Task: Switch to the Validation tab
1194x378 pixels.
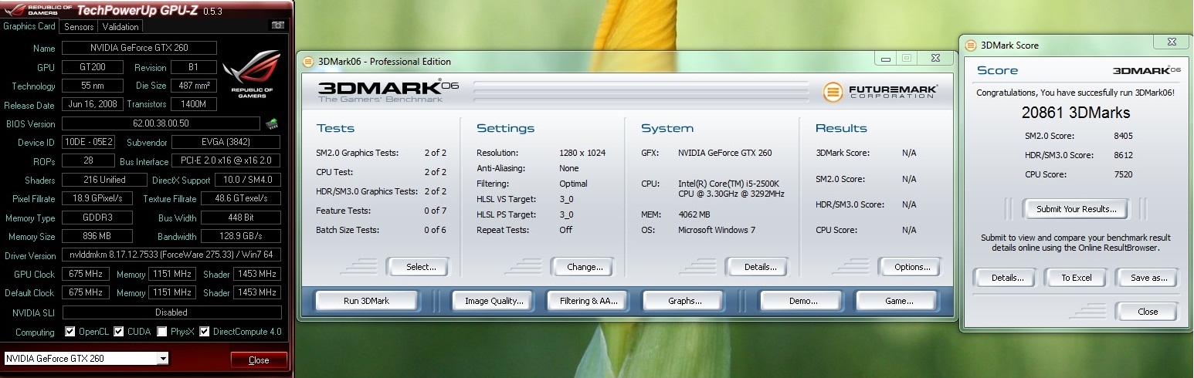Action: click(120, 26)
